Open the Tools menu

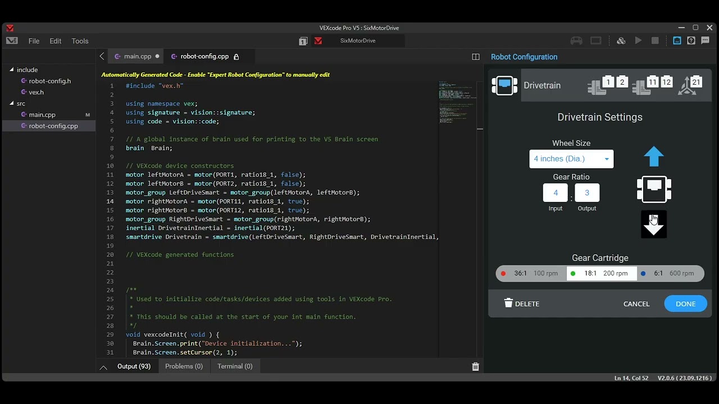click(80, 41)
